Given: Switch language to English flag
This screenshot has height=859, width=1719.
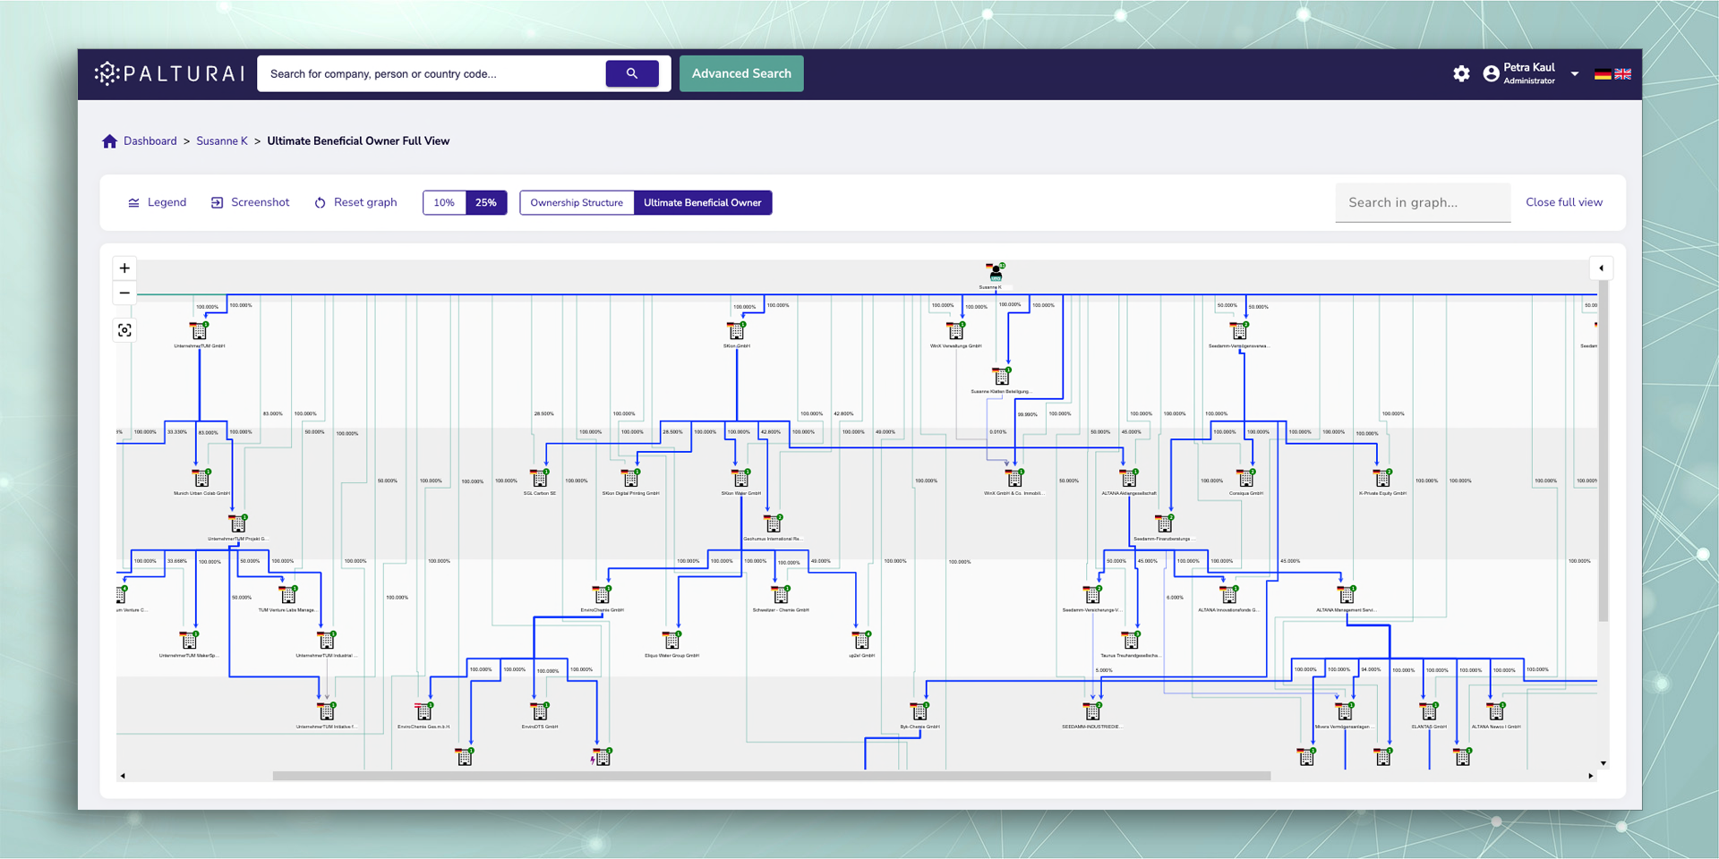Looking at the screenshot, I should [1623, 74].
